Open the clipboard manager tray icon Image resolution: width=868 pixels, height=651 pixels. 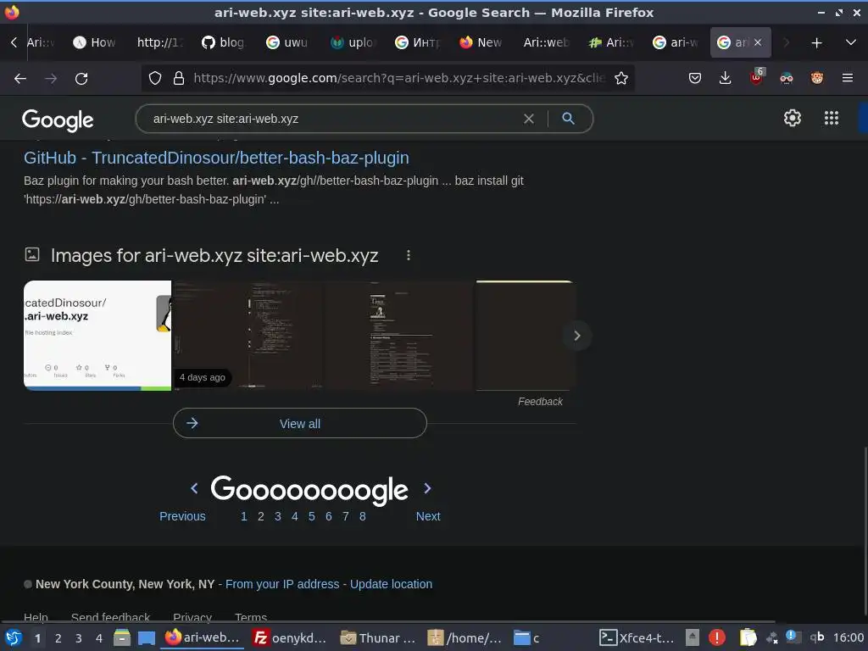[x=748, y=638]
